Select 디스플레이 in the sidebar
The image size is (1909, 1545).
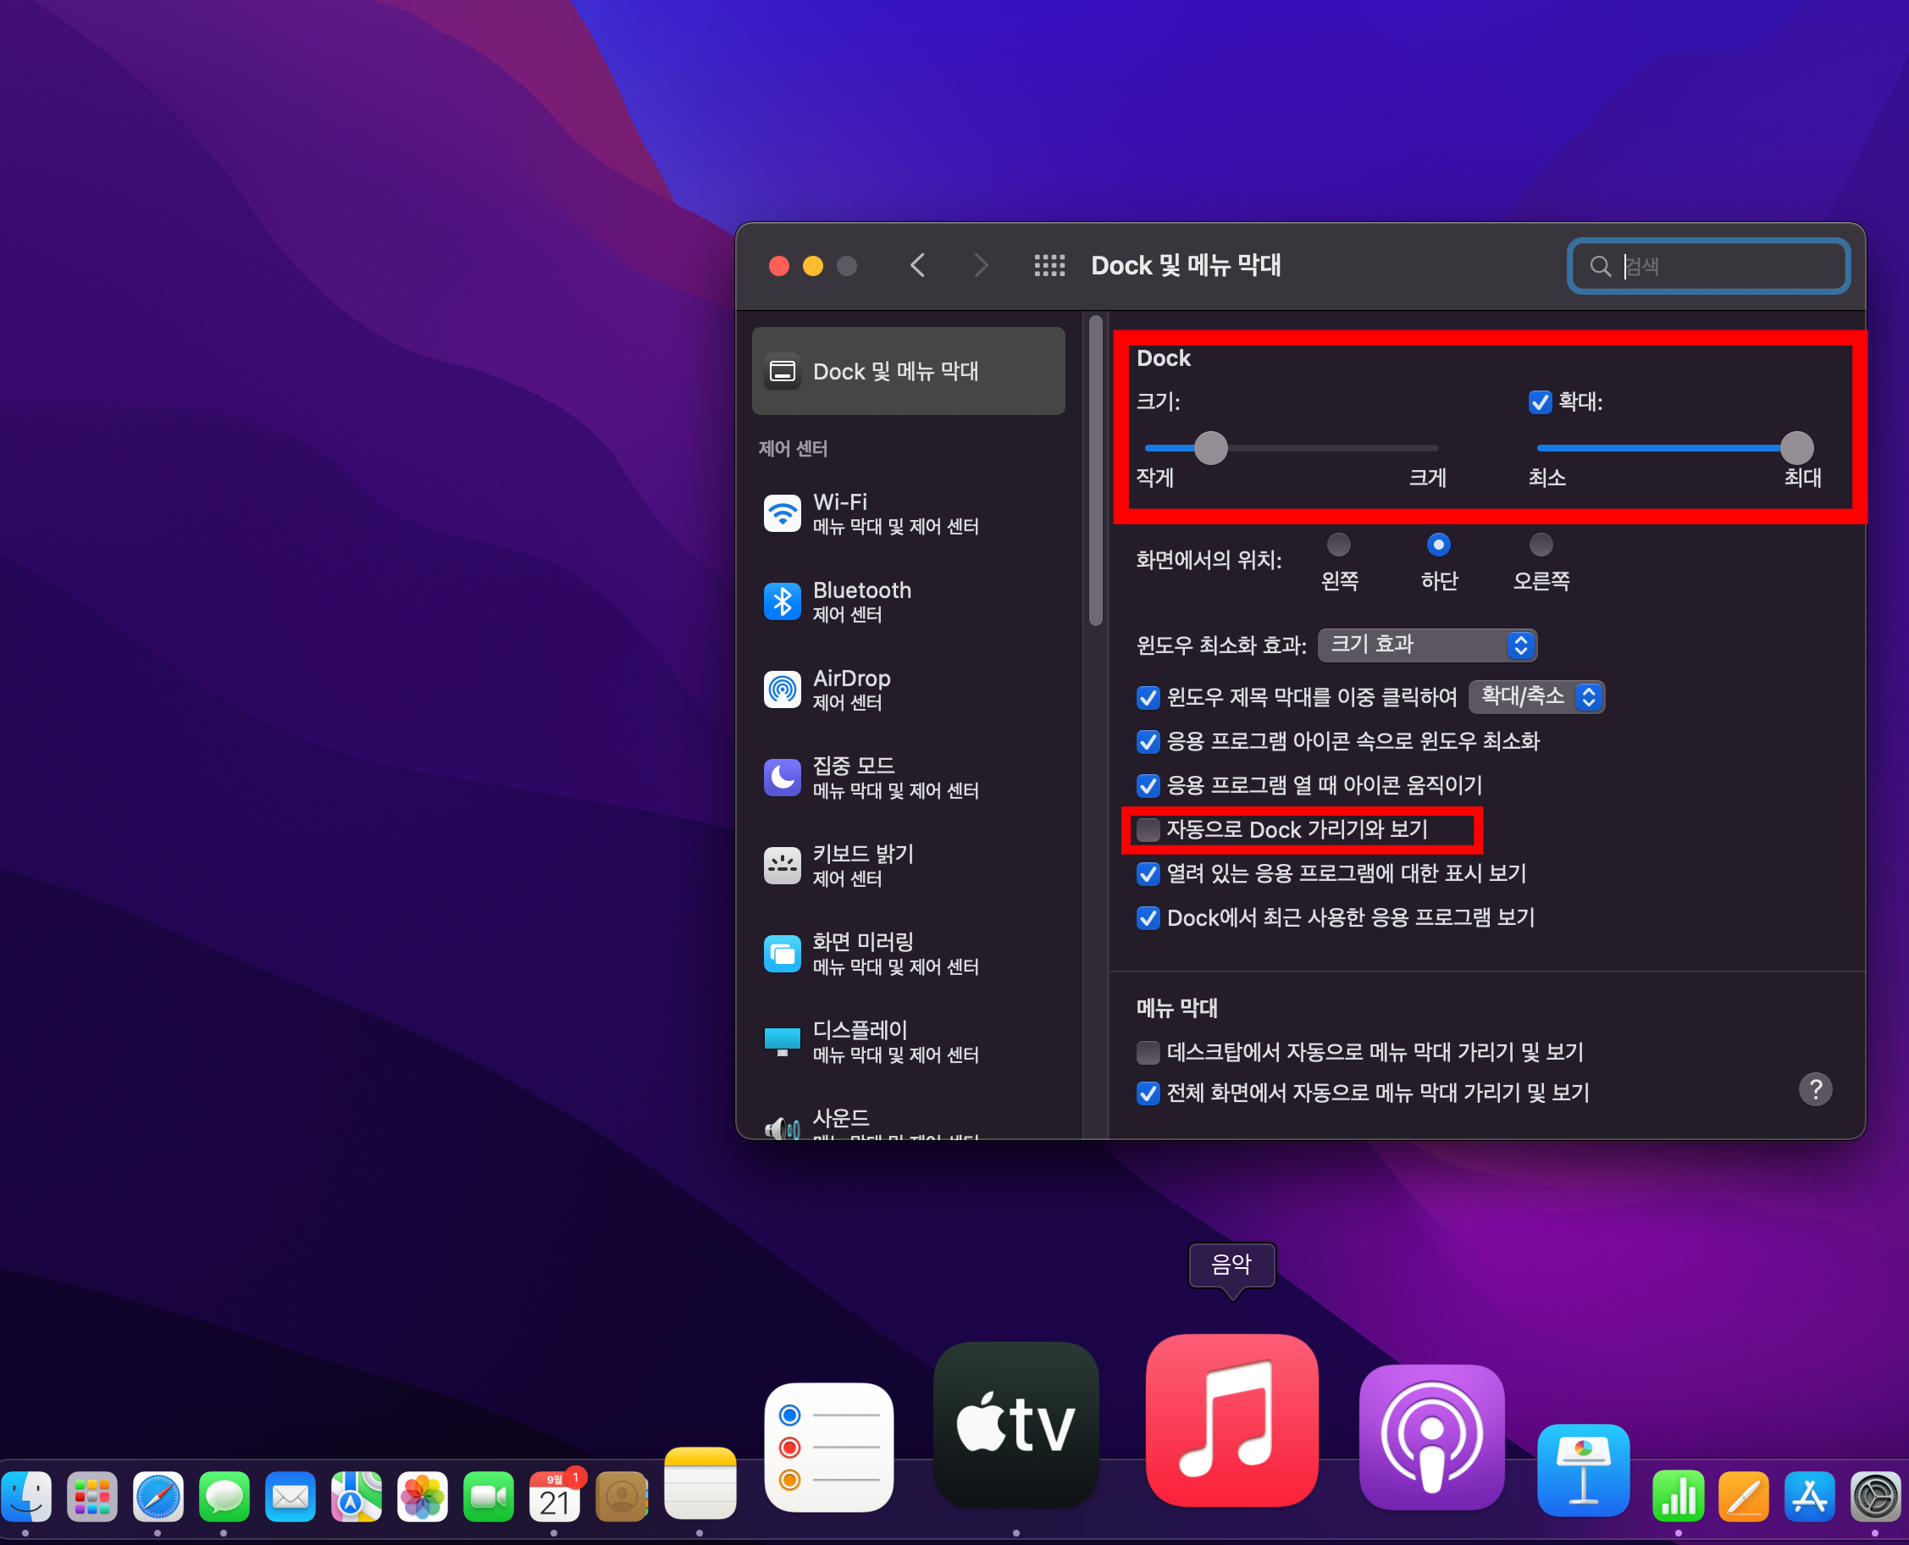[x=909, y=1041]
